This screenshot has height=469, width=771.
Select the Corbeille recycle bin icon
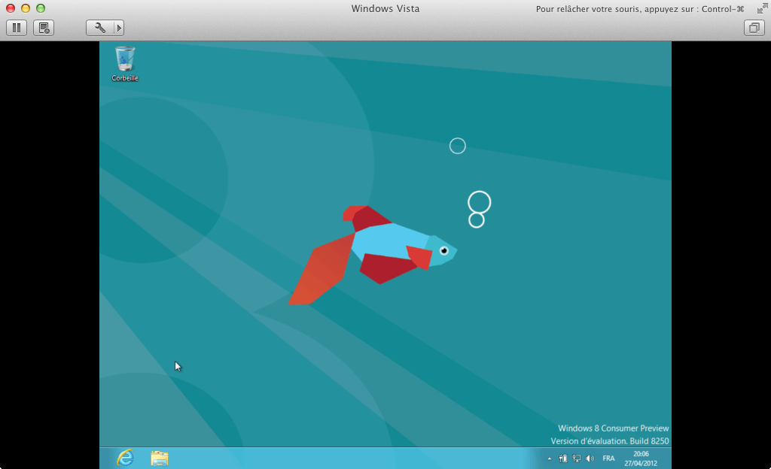125,64
